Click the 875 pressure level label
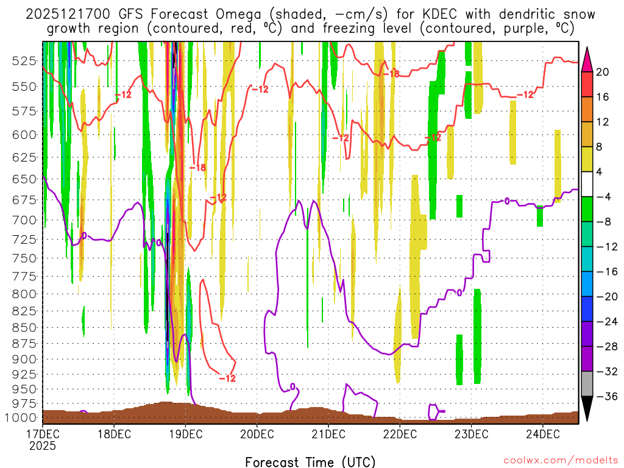624x468 pixels. tap(24, 344)
